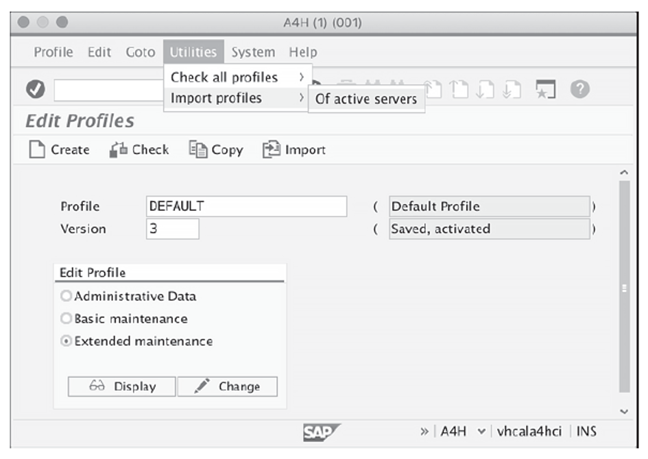Select Of active servers submenu item

click(366, 99)
